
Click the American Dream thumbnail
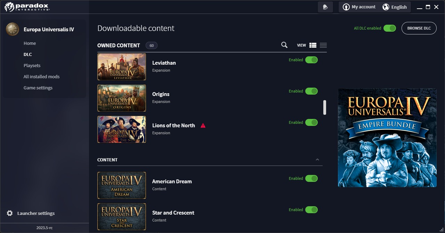[x=122, y=185]
